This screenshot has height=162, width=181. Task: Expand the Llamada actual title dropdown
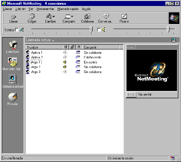pyautogui.click(x=53, y=40)
